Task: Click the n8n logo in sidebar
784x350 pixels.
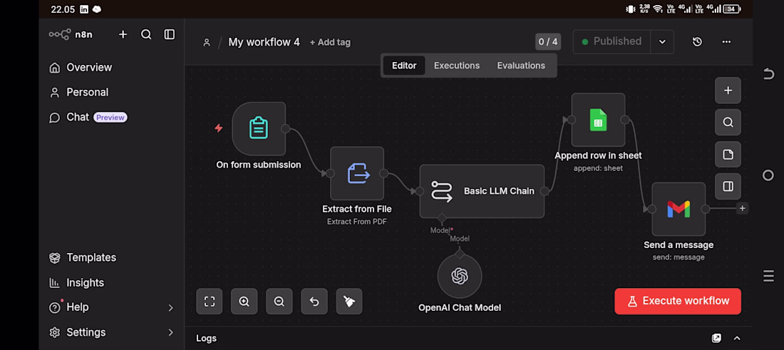Action: click(x=71, y=34)
